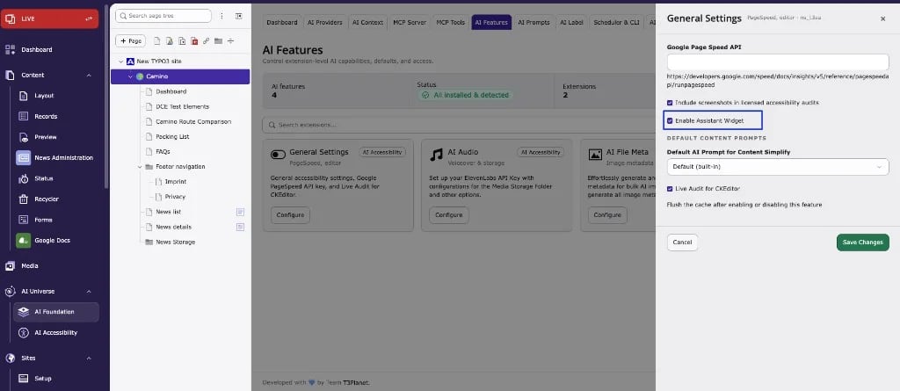This screenshot has width=900, height=391.
Task: Click the Search page tree field
Action: [163, 16]
